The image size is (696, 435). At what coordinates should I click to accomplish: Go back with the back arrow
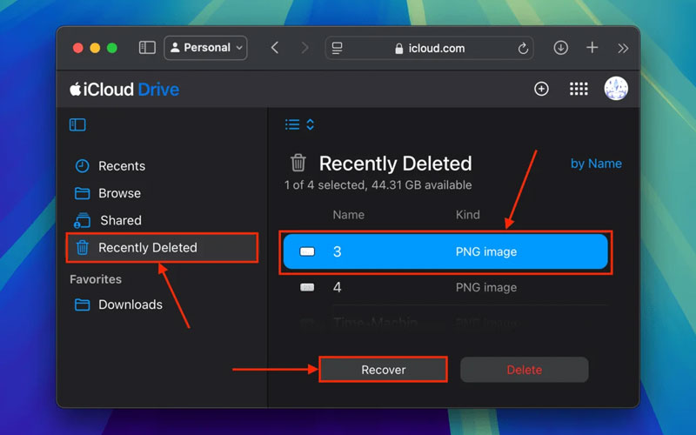tap(275, 48)
